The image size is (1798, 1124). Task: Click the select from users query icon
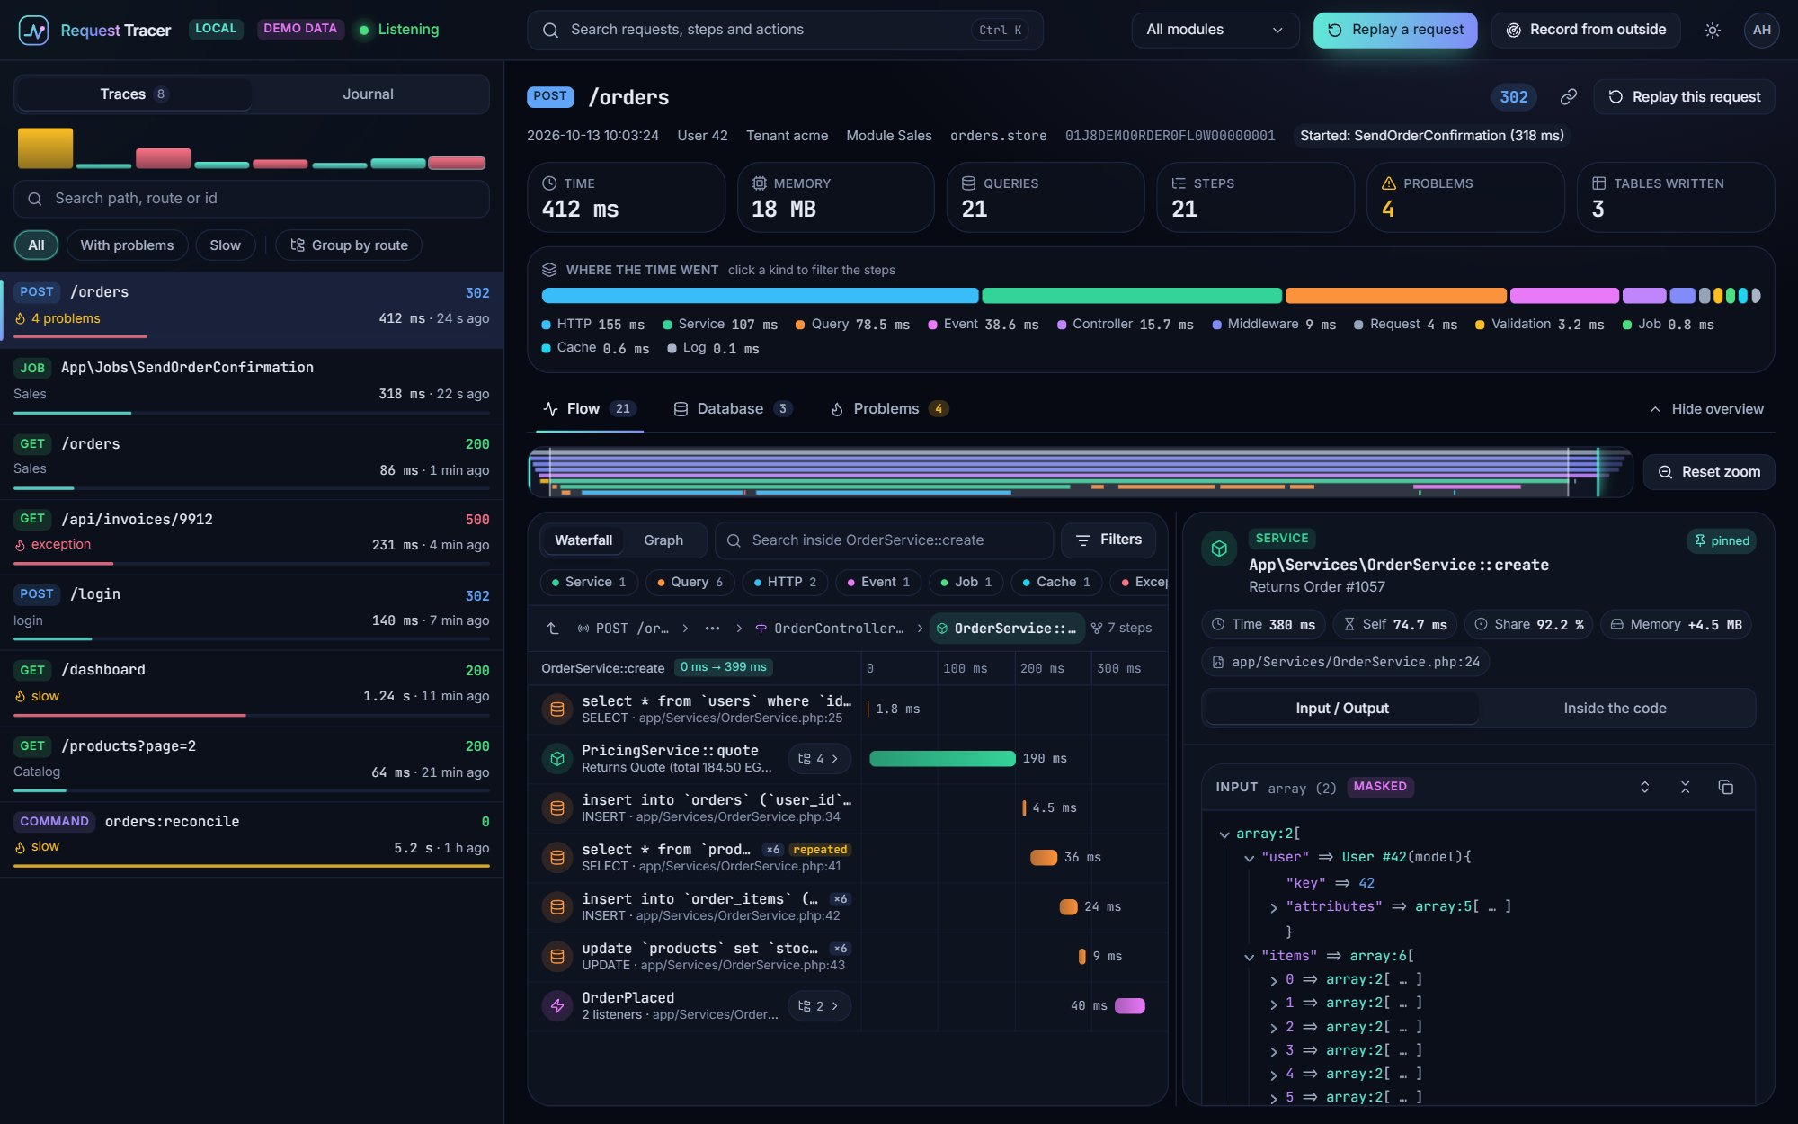tap(557, 709)
